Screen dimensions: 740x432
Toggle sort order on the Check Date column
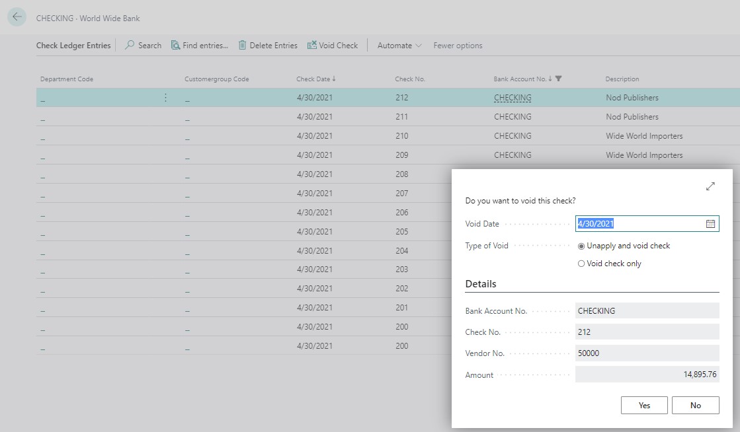314,78
